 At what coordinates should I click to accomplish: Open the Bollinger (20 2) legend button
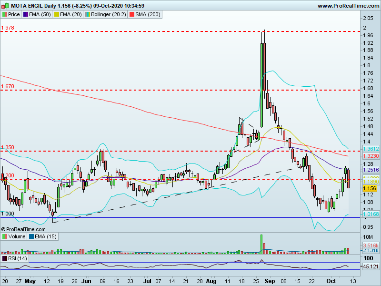coord(105,14)
